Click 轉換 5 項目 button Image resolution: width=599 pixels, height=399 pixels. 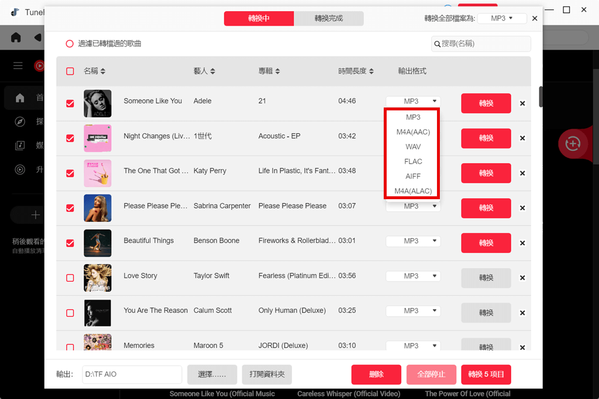[486, 374]
